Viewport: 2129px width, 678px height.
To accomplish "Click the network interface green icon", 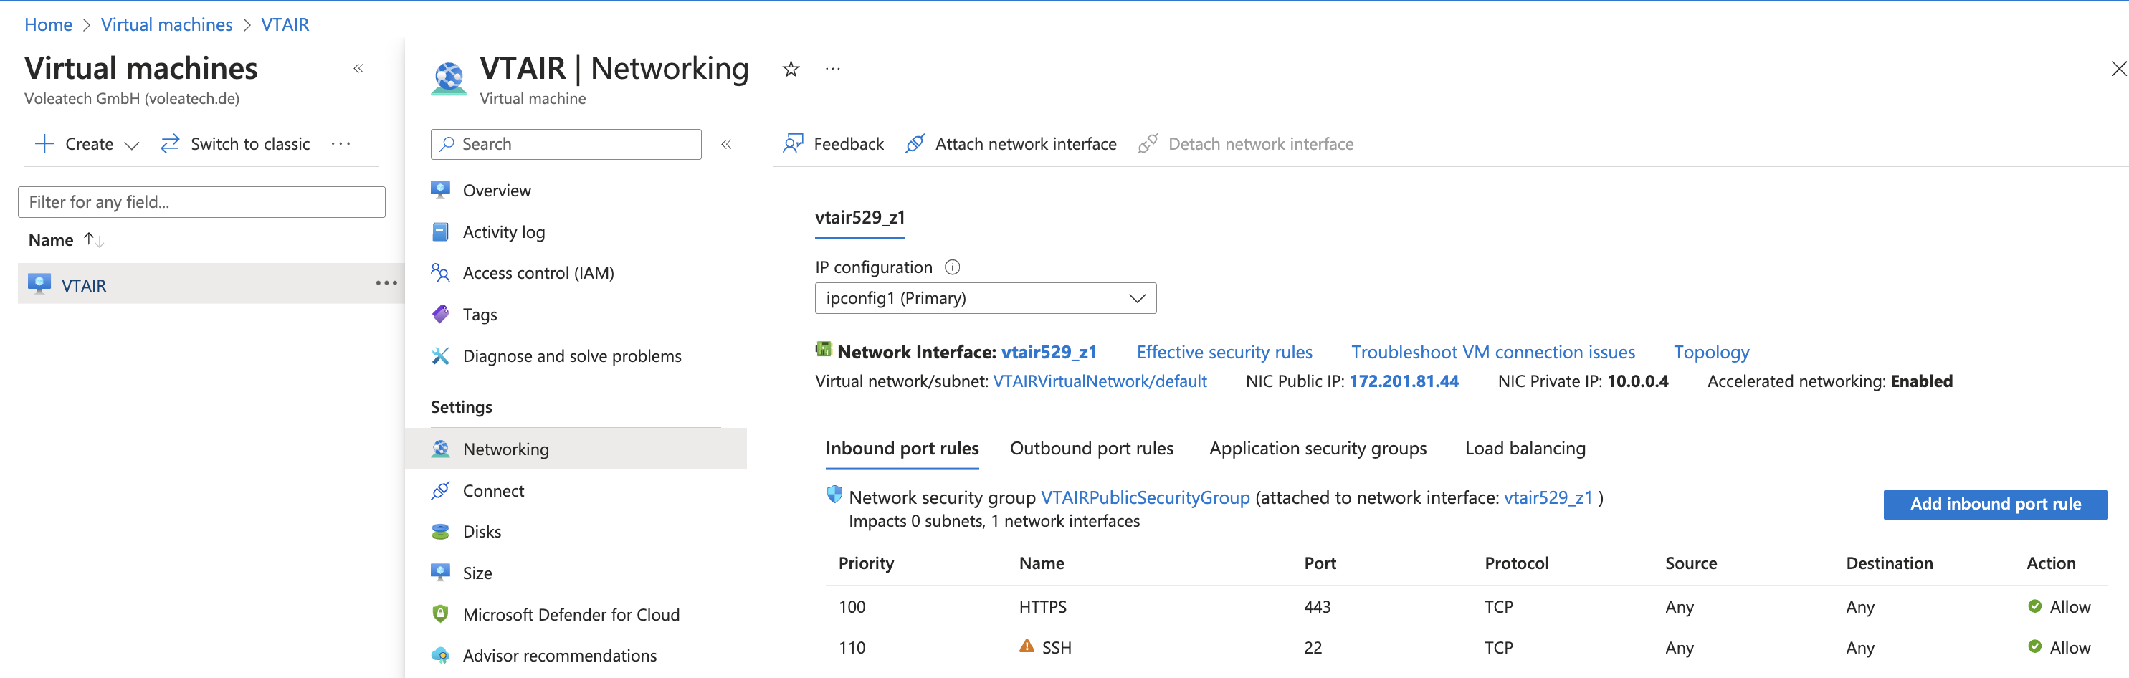I will point(823,349).
